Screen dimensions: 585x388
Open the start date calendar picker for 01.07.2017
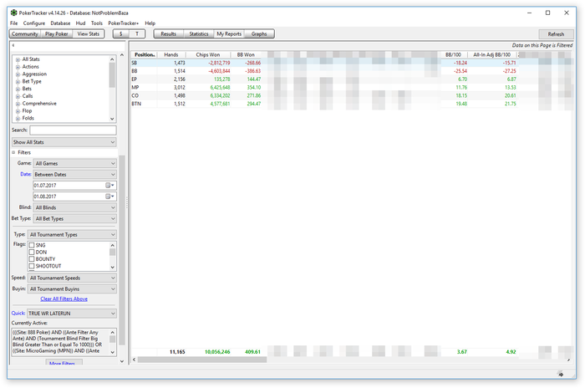109,186
